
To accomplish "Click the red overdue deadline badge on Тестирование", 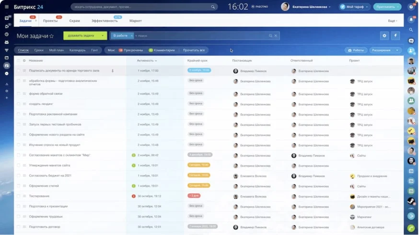I will (x=194, y=196).
